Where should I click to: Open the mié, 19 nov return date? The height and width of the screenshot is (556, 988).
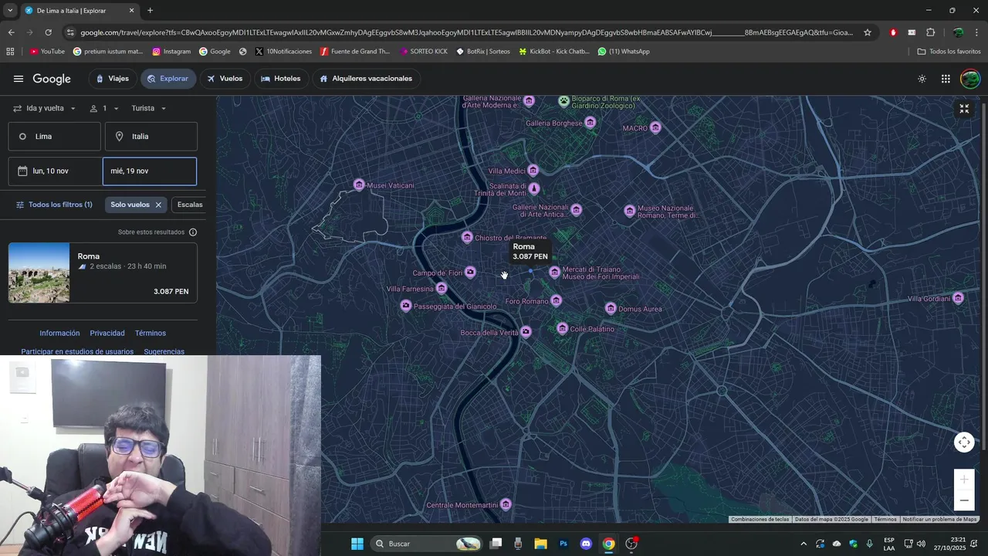pos(150,171)
